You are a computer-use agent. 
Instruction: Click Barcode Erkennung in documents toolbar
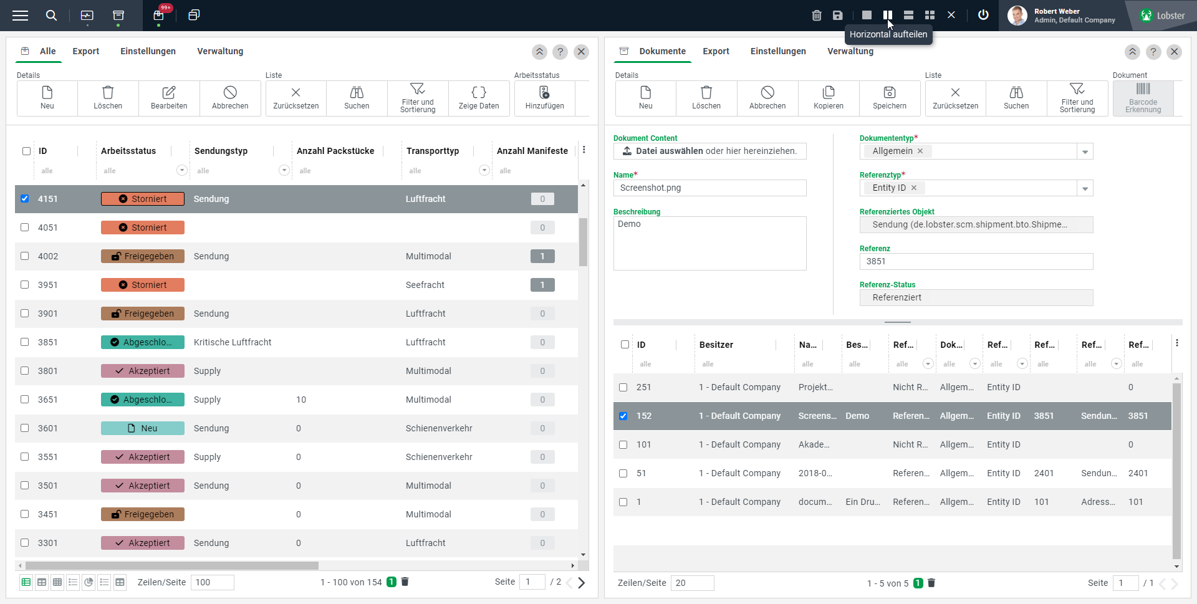pyautogui.click(x=1143, y=98)
